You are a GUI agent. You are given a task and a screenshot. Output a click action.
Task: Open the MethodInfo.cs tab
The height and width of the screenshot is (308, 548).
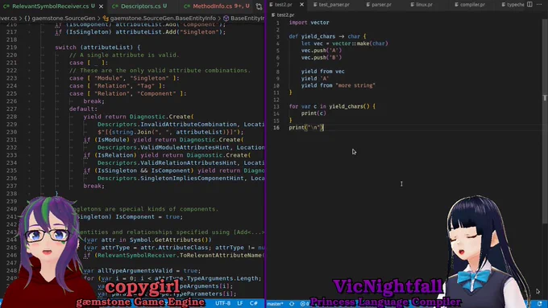pos(217,6)
